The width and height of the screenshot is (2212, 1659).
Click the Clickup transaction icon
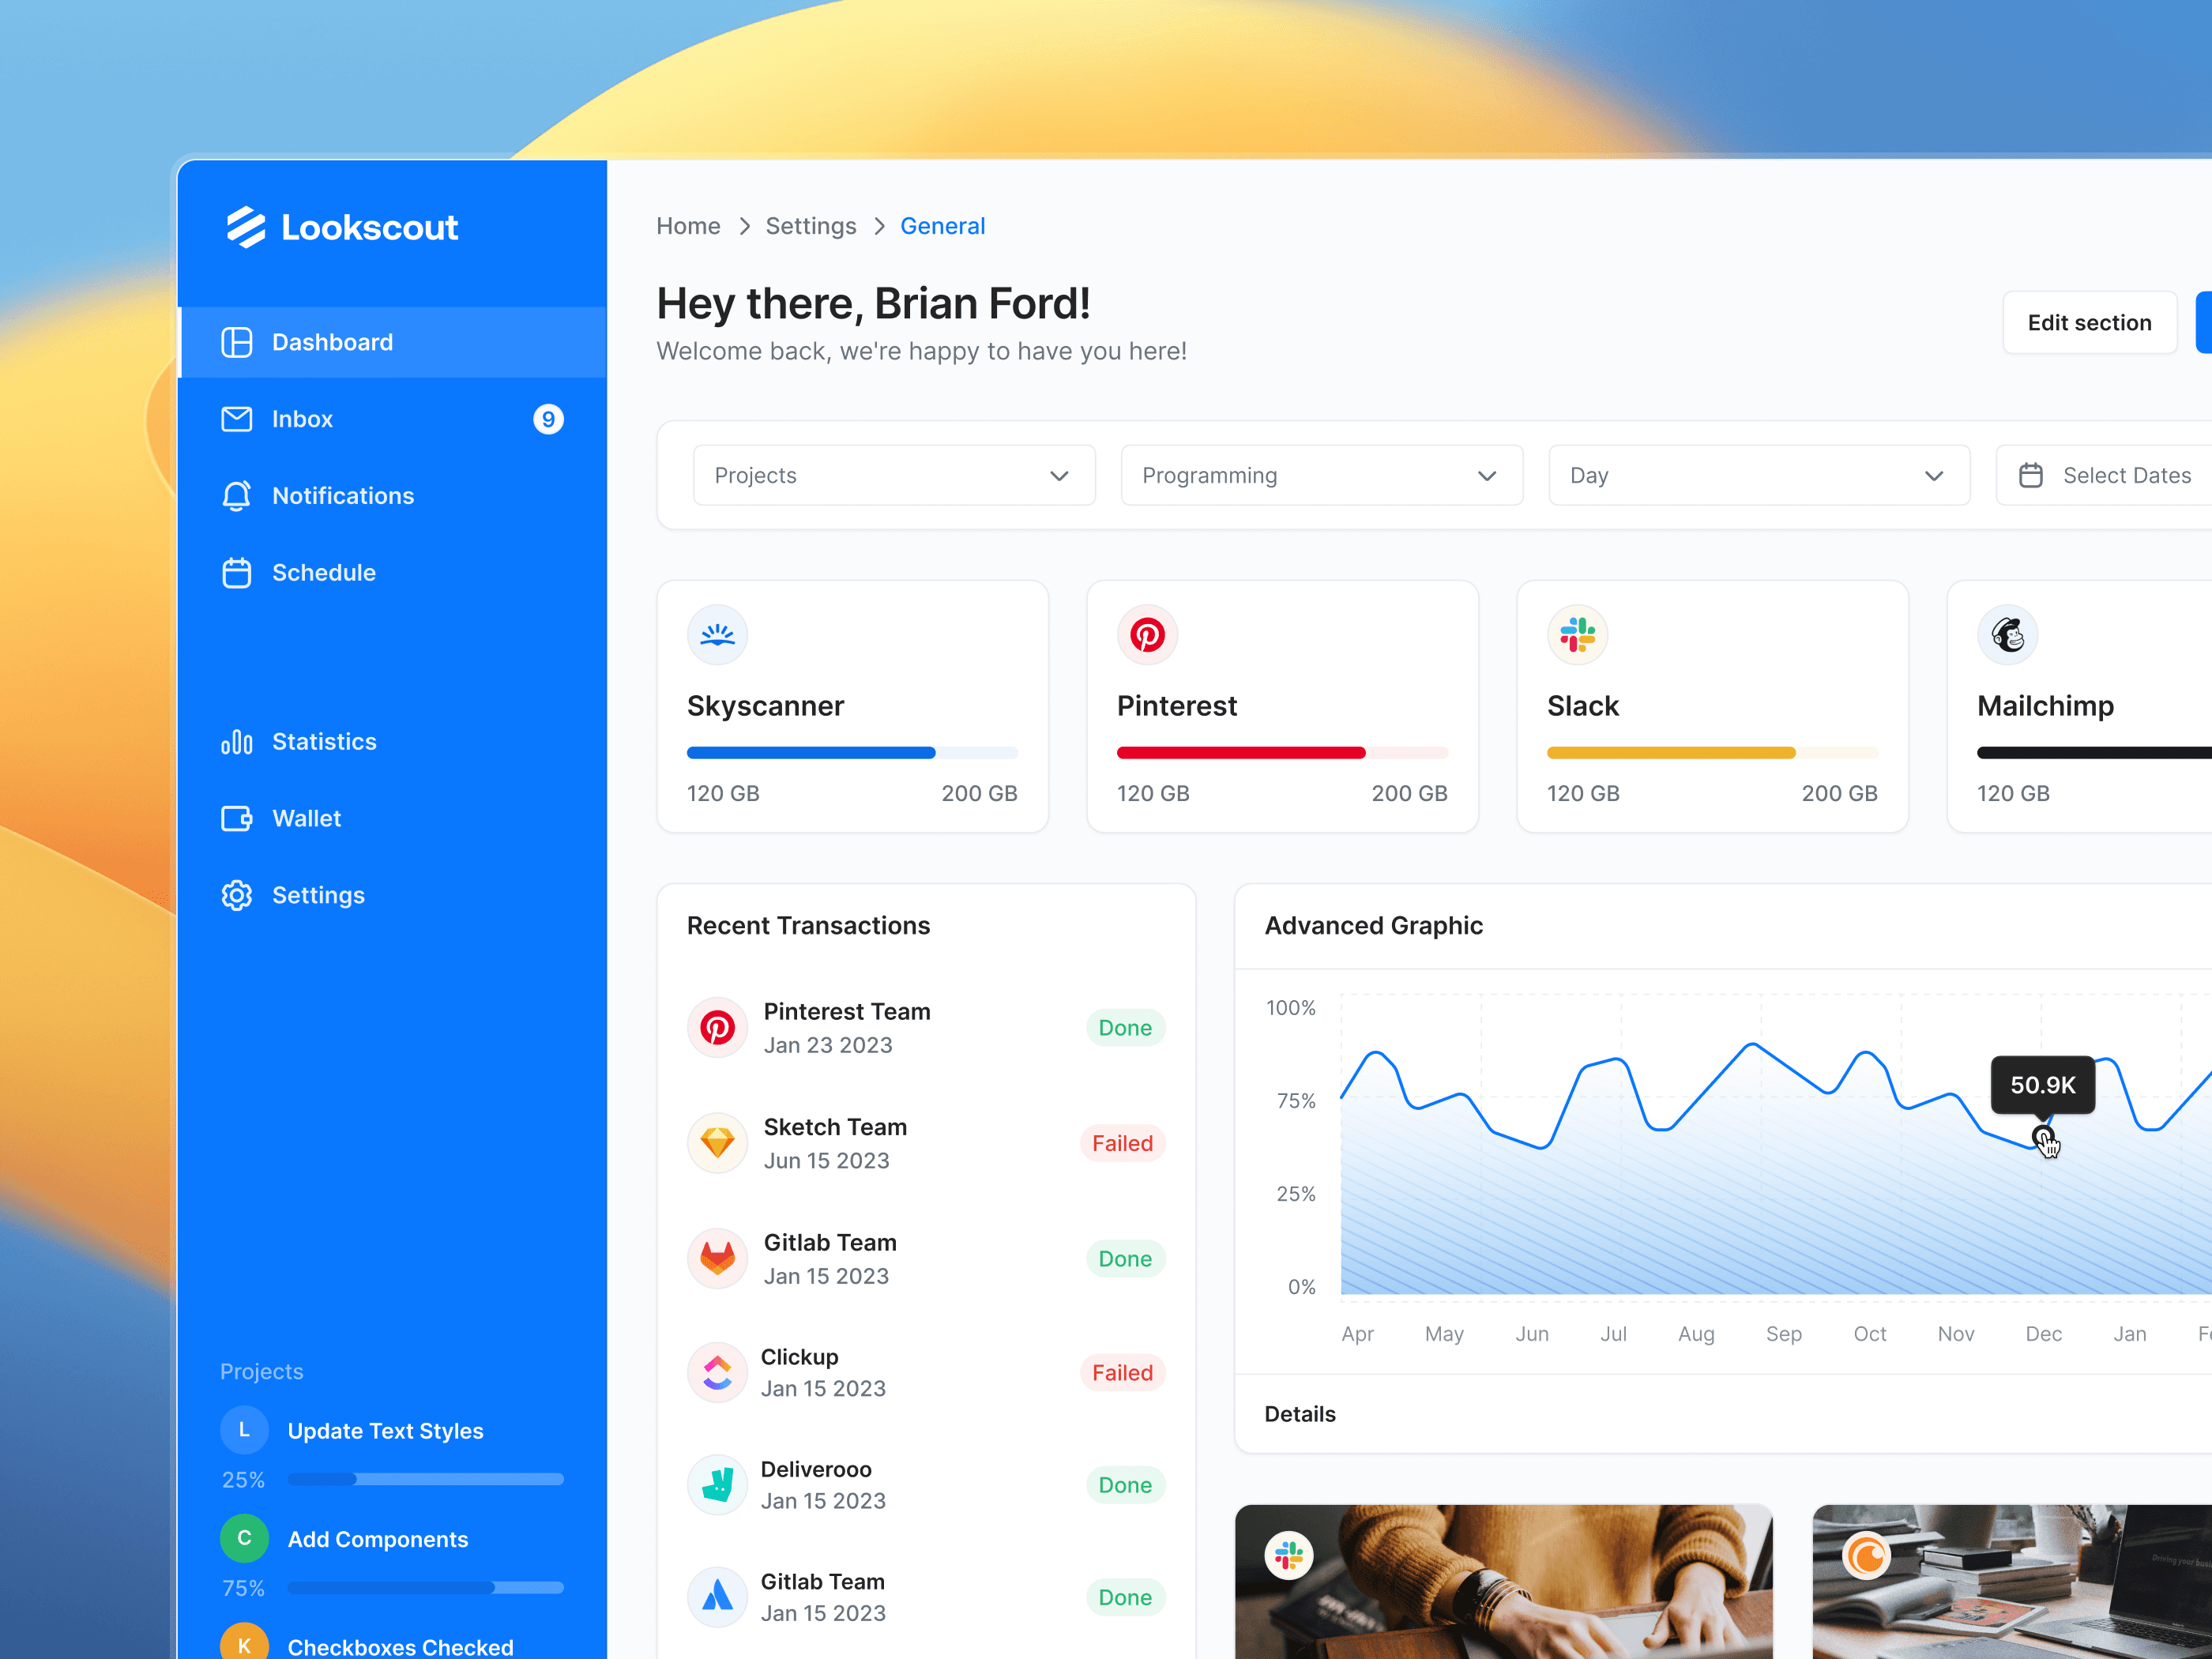tap(717, 1373)
